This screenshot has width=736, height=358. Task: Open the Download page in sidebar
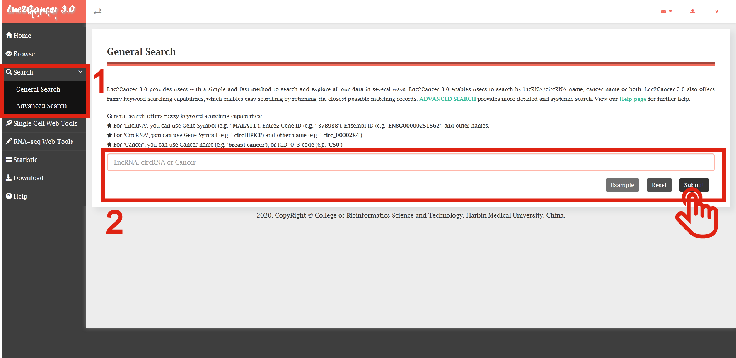(28, 178)
